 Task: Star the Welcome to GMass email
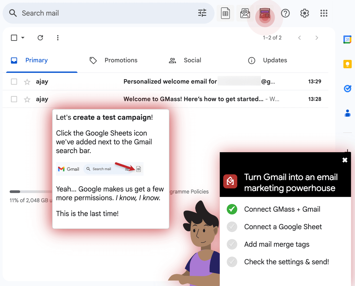point(27,99)
